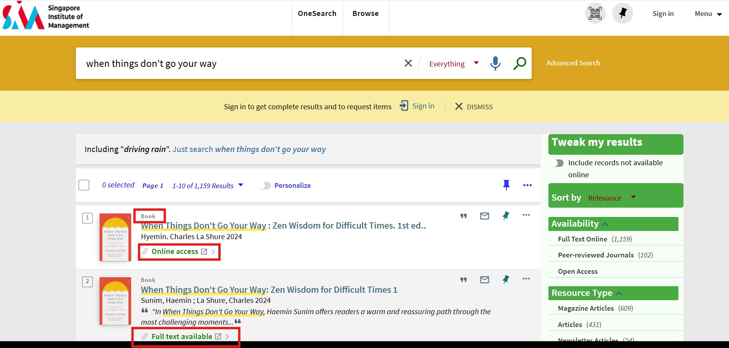Viewport: 729px width, 348px height.
Task: Select result number 2 checkbox
Action: [x=87, y=282]
